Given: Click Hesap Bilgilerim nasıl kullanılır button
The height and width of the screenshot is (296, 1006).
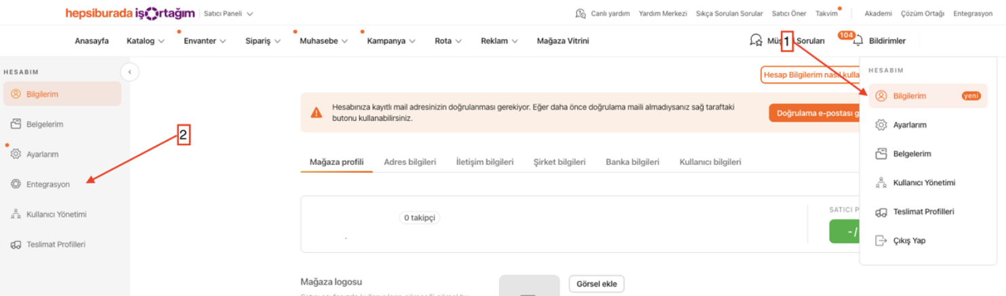Looking at the screenshot, I should pyautogui.click(x=811, y=75).
